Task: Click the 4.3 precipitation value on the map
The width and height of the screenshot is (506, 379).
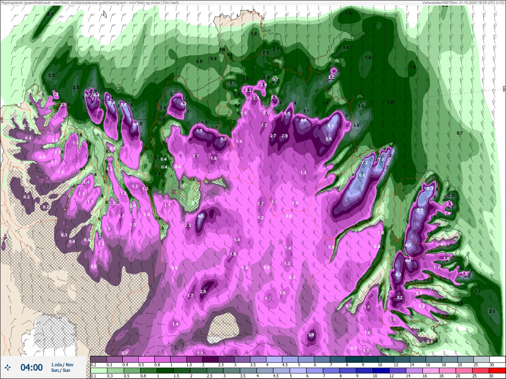Action: [x=398, y=275]
